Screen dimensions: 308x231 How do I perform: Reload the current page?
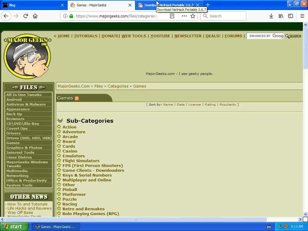pos(26,16)
